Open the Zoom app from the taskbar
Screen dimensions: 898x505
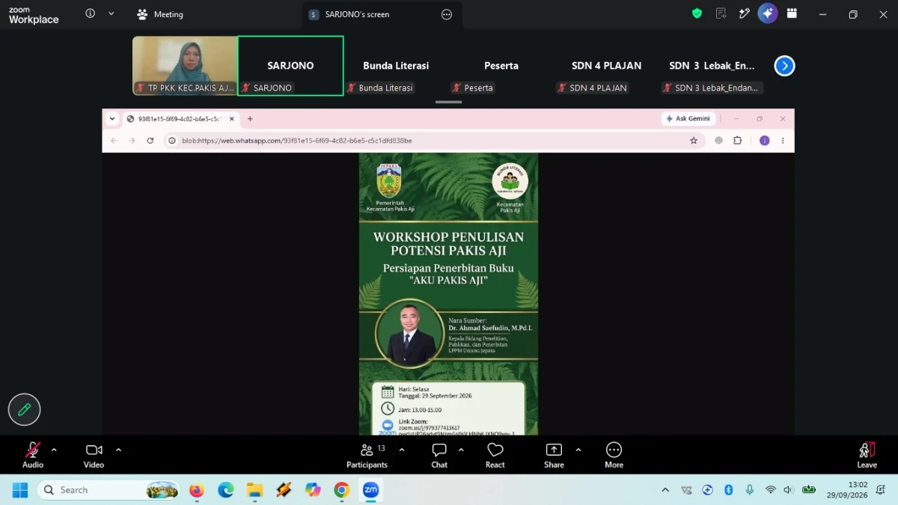coord(370,490)
